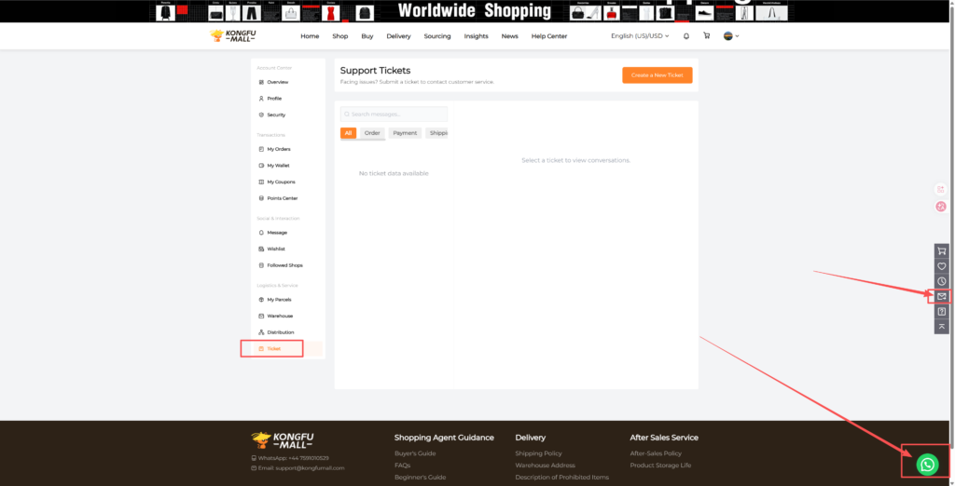Screen dimensions: 955x486
Task: Open FAQs footer link
Action: coord(402,466)
